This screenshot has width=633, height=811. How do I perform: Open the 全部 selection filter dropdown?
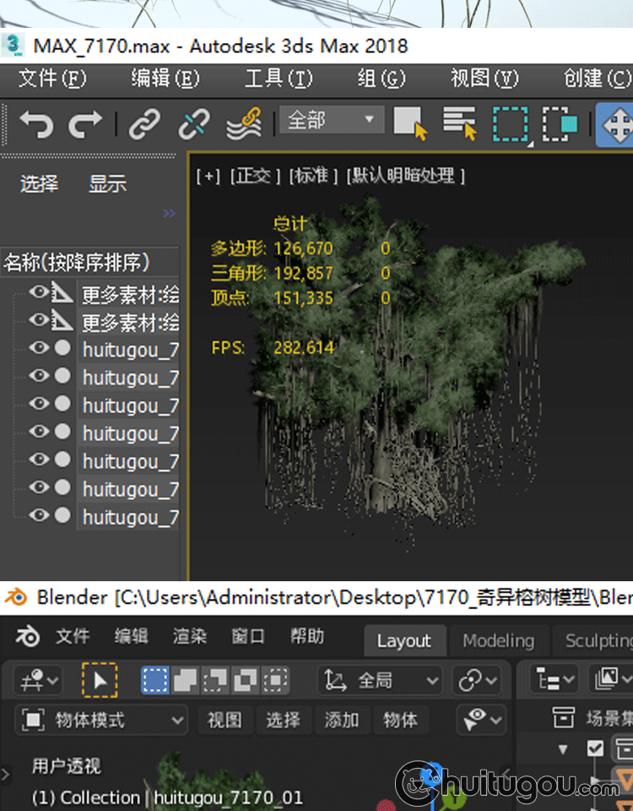pos(331,121)
